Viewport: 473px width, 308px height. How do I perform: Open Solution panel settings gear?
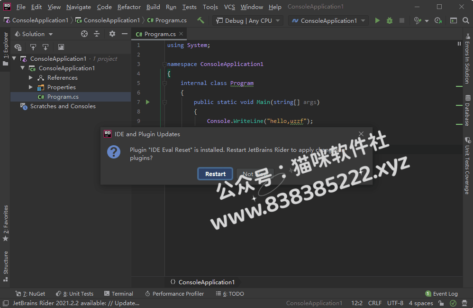tap(112, 34)
